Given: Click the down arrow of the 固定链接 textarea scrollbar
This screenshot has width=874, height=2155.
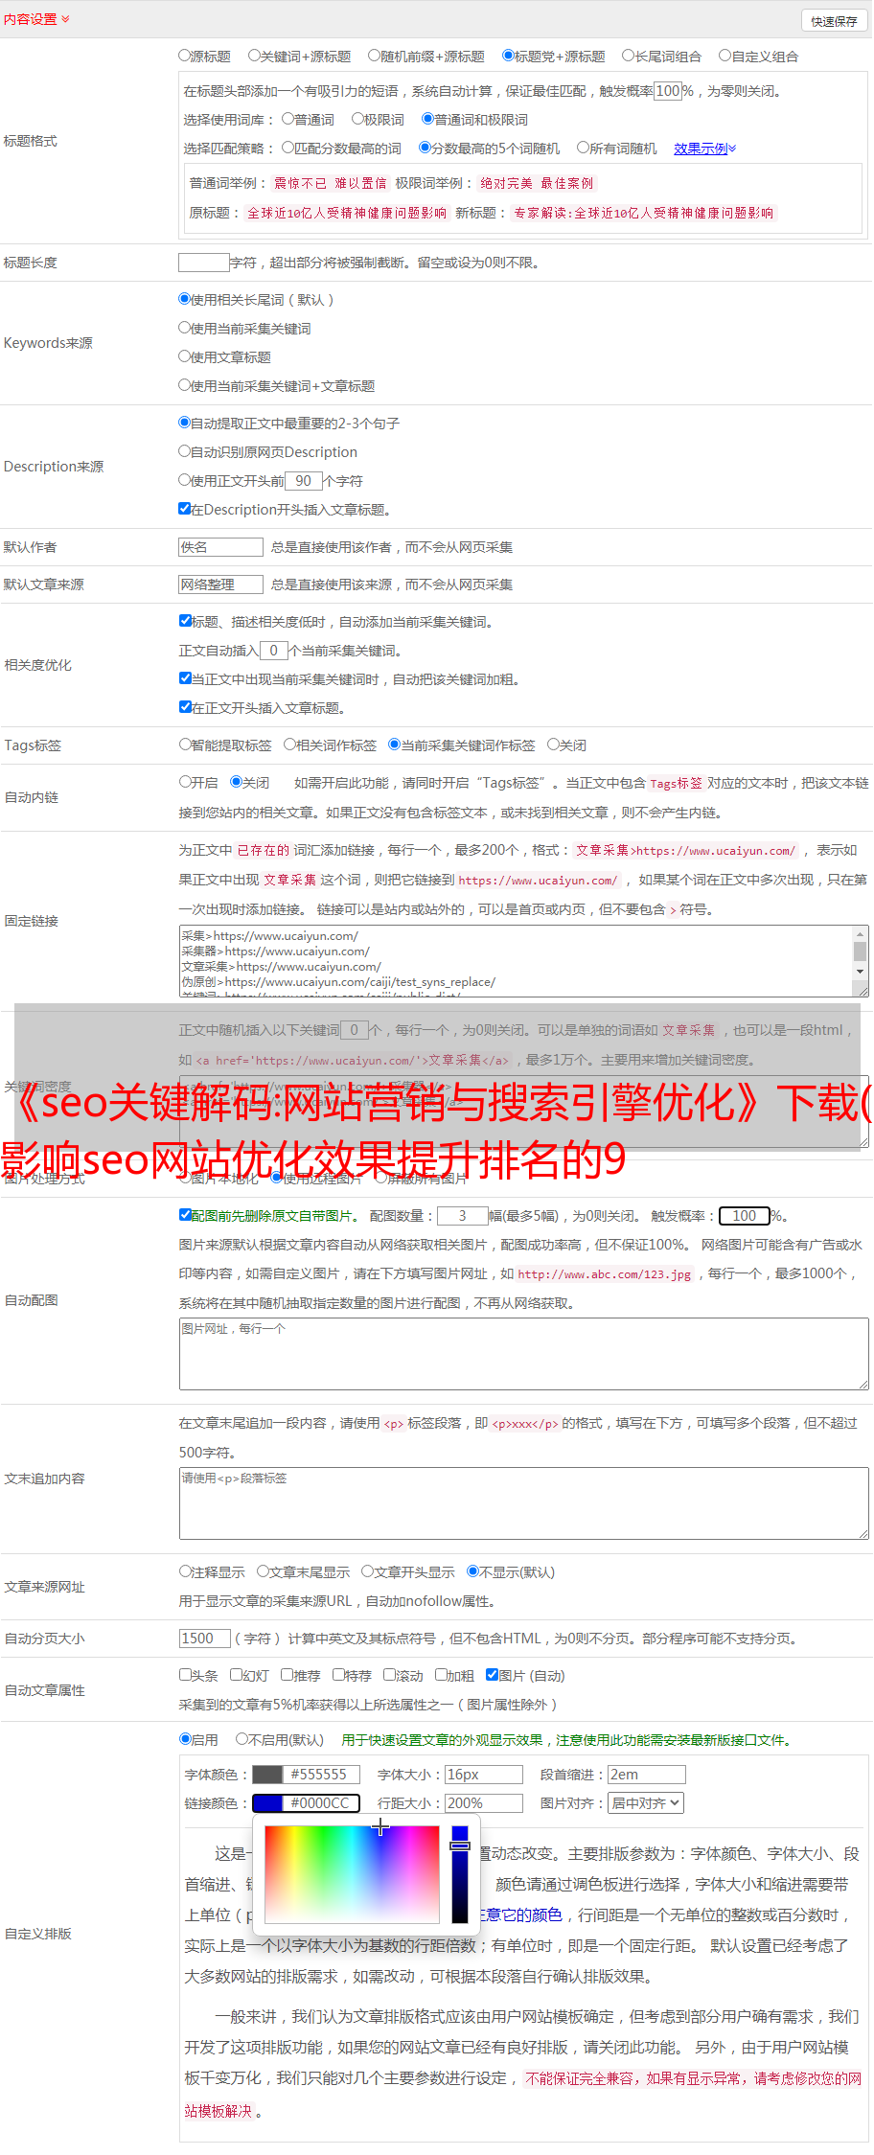Looking at the screenshot, I should coord(861,972).
